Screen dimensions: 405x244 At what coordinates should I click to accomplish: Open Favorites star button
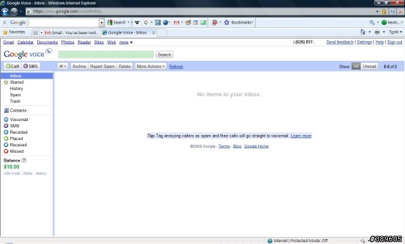(14, 32)
